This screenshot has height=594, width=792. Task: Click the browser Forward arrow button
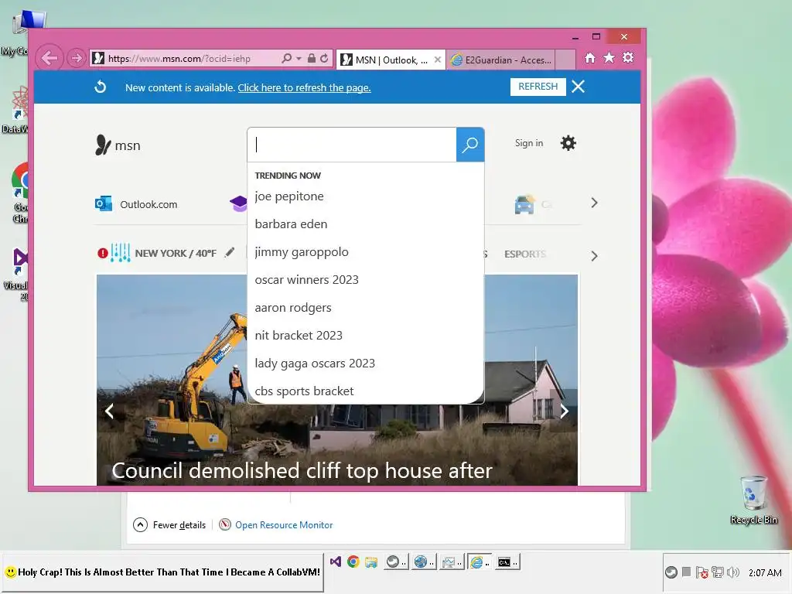(x=76, y=59)
